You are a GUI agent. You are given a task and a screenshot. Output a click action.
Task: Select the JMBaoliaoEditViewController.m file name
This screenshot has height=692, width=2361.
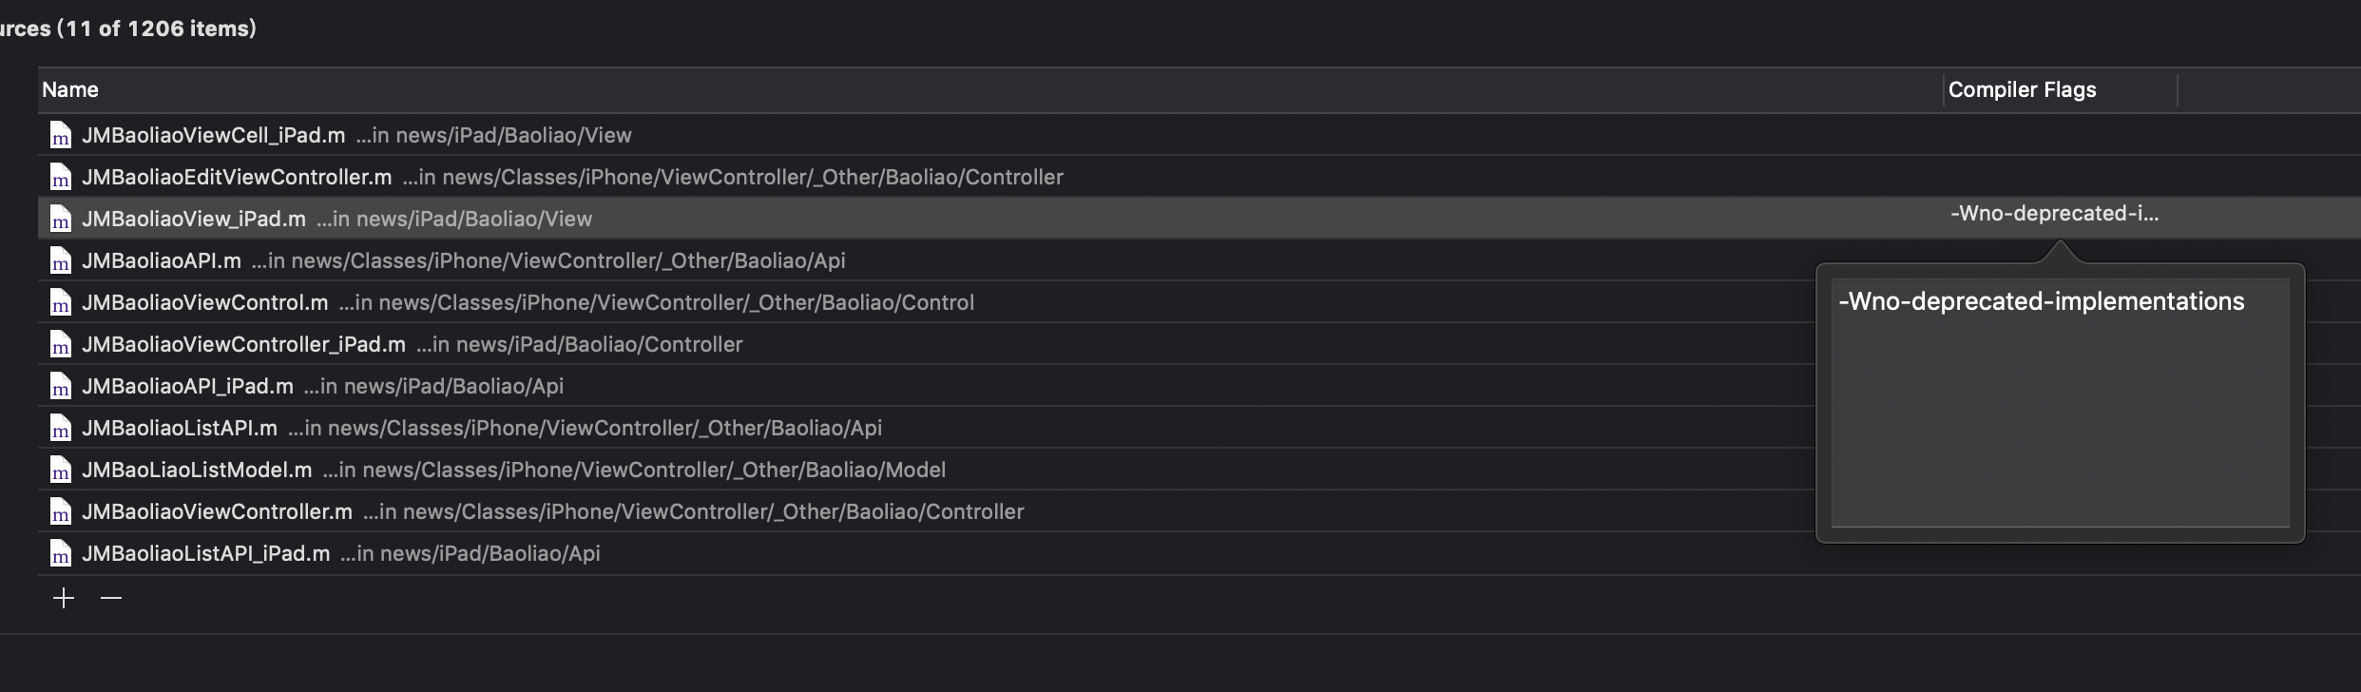point(237,178)
